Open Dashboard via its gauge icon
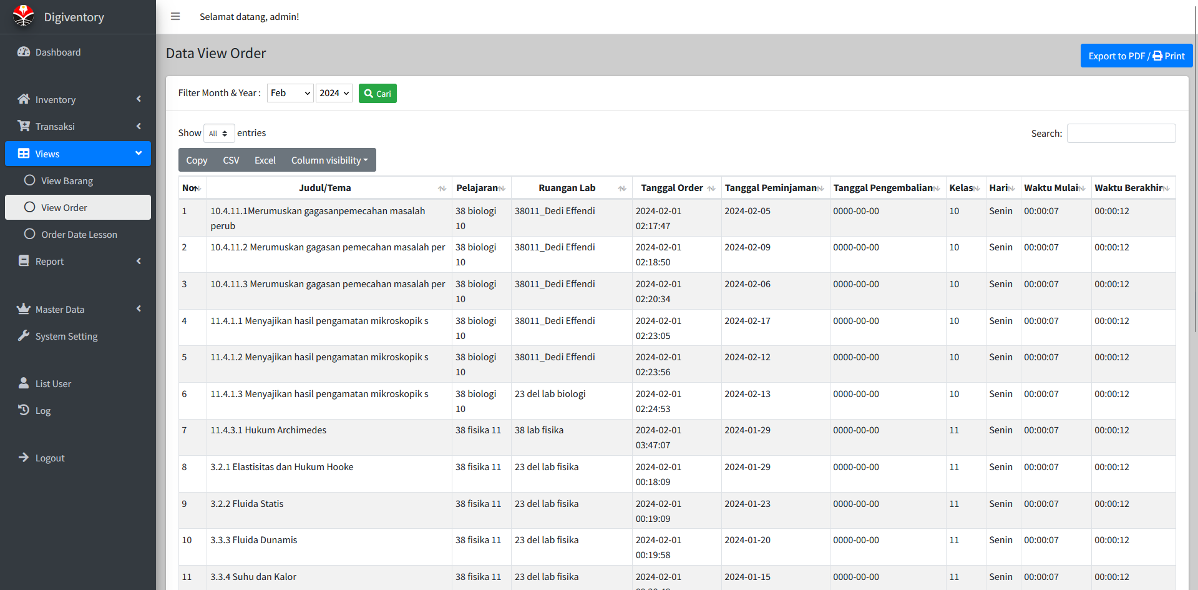 click(x=24, y=52)
